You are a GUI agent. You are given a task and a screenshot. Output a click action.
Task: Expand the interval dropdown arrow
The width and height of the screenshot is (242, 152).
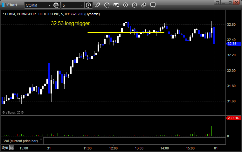click(x=82, y=5)
